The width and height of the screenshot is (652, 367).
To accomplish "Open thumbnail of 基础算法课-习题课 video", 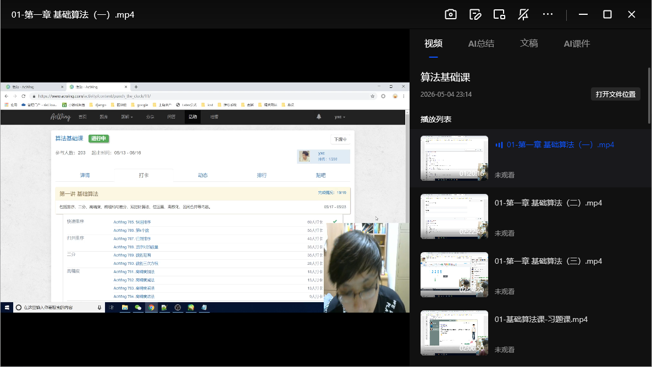I will point(454,332).
